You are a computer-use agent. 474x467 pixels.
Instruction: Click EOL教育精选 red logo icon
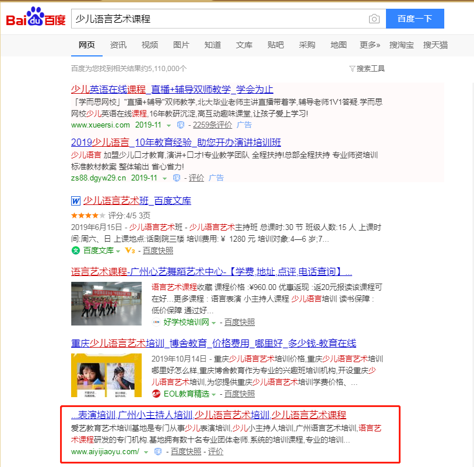(x=156, y=394)
